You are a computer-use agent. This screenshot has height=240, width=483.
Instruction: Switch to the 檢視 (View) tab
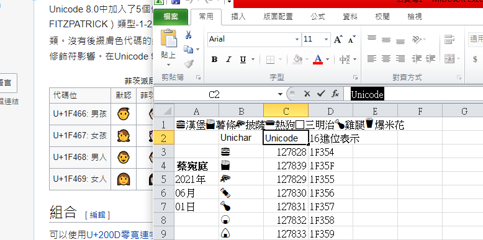(x=415, y=17)
